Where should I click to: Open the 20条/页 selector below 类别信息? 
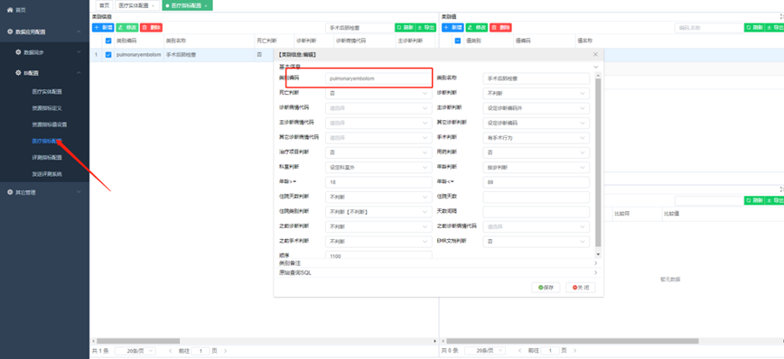[x=135, y=351]
